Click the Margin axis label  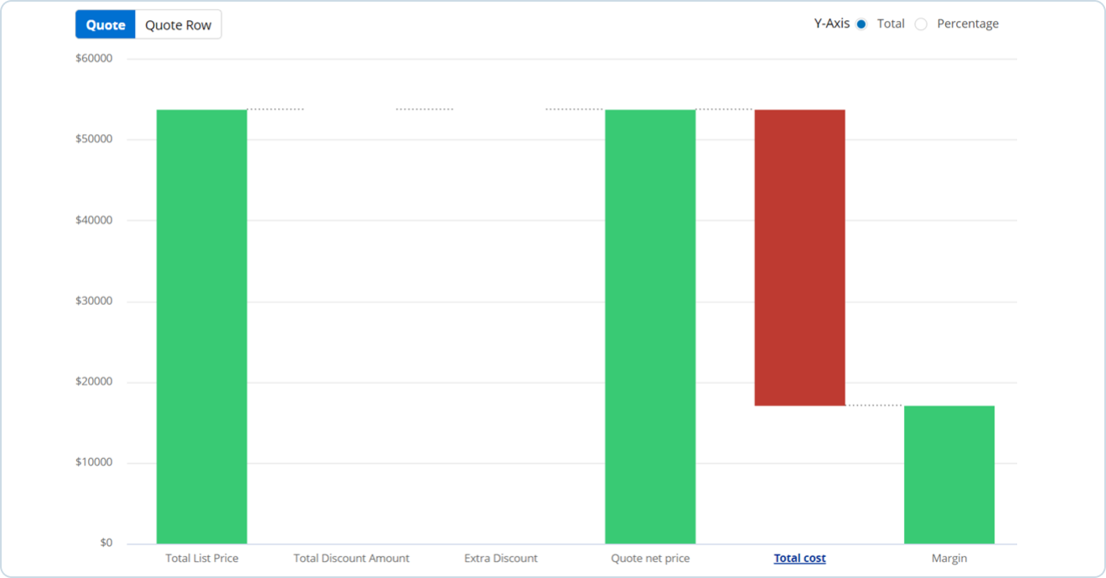948,558
